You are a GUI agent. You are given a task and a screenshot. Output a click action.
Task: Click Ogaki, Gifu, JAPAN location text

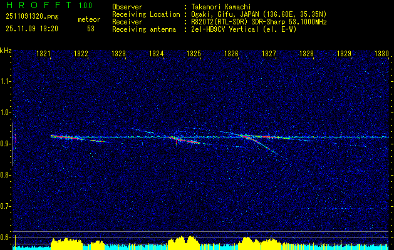pos(259,14)
